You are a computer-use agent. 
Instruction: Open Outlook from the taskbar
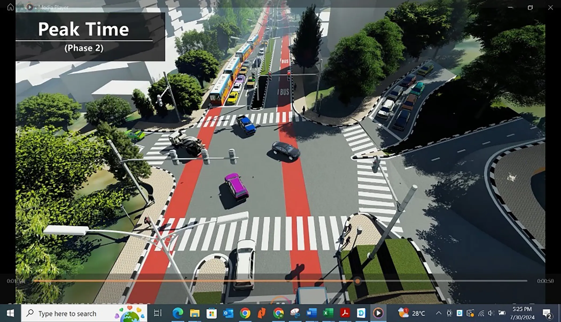pyautogui.click(x=228, y=313)
